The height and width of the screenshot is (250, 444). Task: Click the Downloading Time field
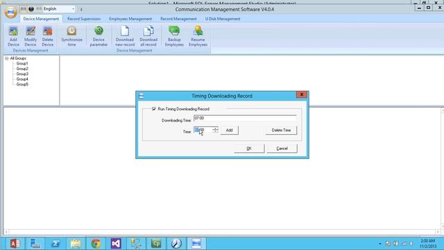[x=245, y=118]
